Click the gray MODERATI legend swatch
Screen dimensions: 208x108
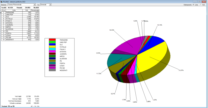pos(52,70)
